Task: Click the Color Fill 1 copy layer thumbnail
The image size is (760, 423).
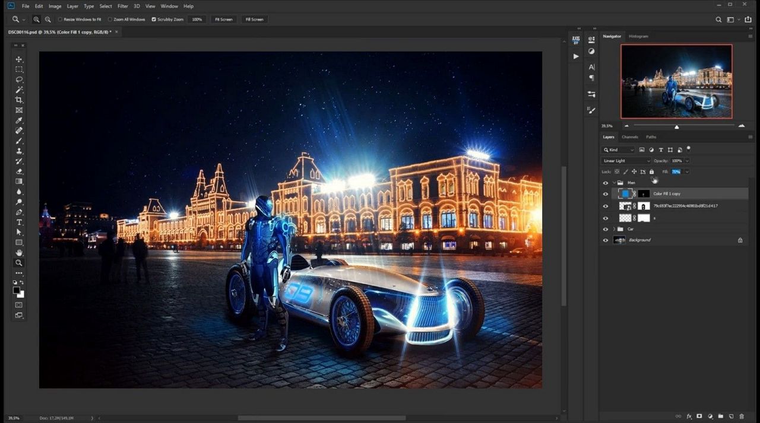Action: pyautogui.click(x=626, y=193)
